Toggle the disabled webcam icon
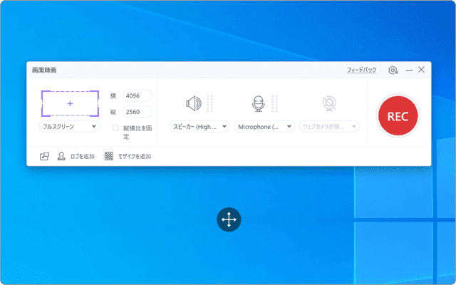 [x=329, y=103]
